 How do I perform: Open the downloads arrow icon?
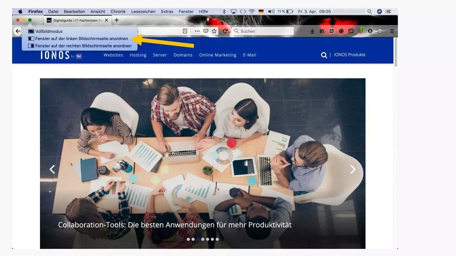(312, 31)
